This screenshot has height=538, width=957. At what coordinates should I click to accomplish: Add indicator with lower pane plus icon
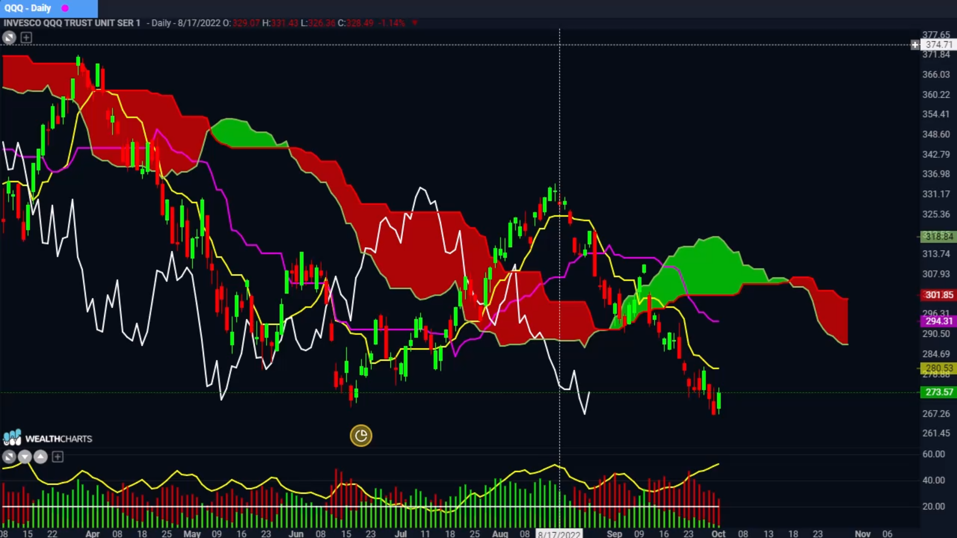(58, 456)
